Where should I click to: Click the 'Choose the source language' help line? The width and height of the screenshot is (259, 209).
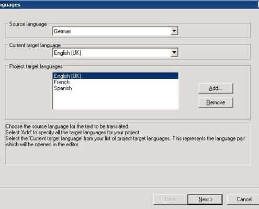[x=67, y=126]
